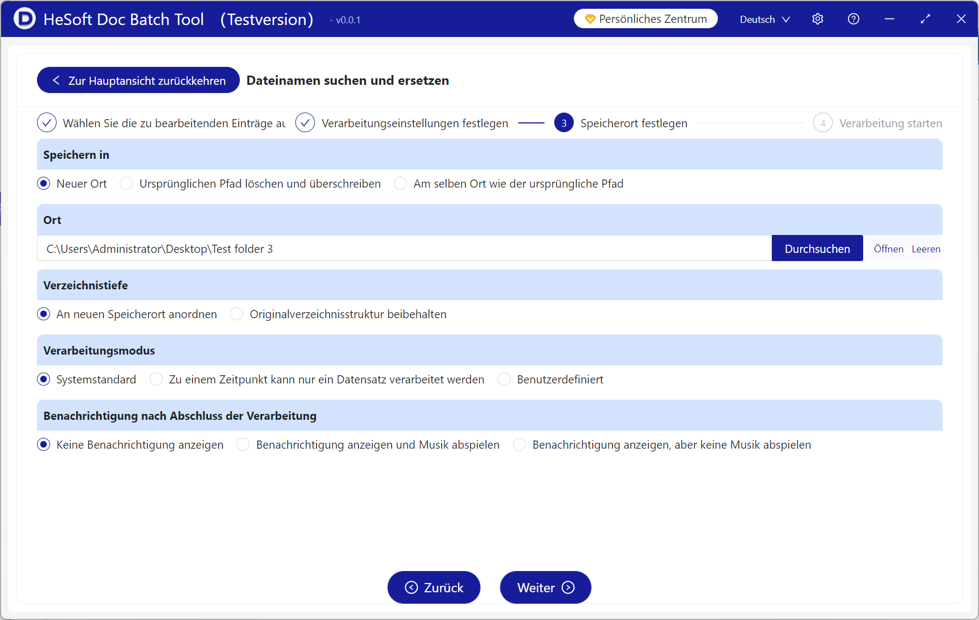Click the step 4 number circle

(822, 123)
